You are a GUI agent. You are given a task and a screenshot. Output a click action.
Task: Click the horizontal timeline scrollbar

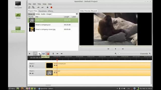click(x=48, y=85)
